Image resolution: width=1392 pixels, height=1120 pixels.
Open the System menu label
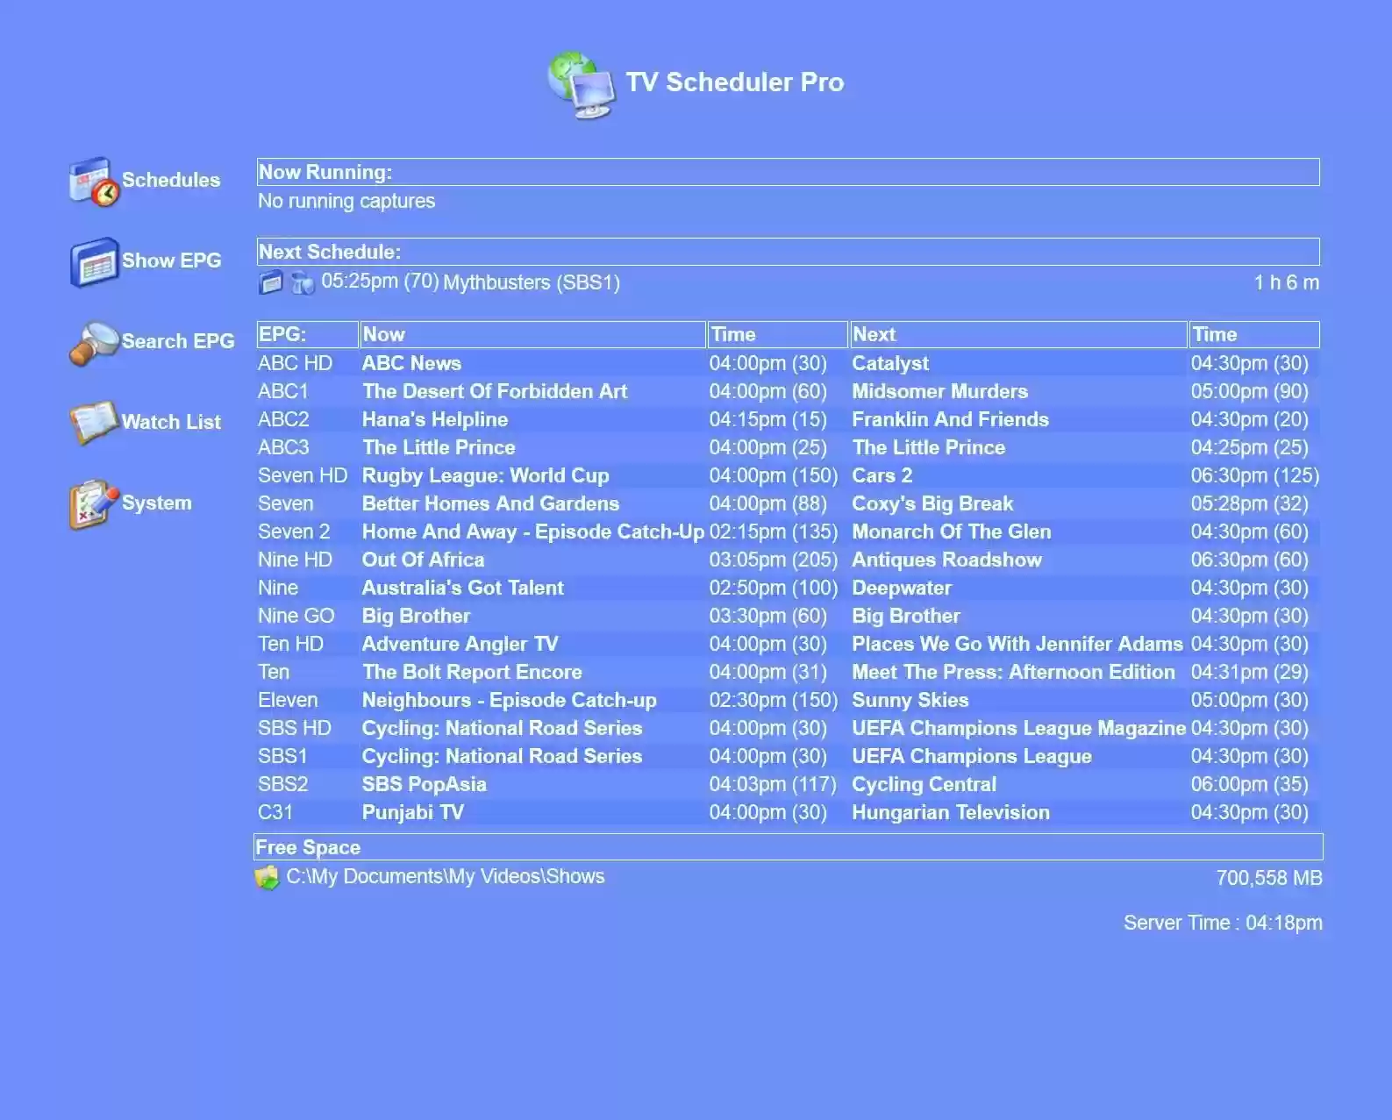point(157,503)
